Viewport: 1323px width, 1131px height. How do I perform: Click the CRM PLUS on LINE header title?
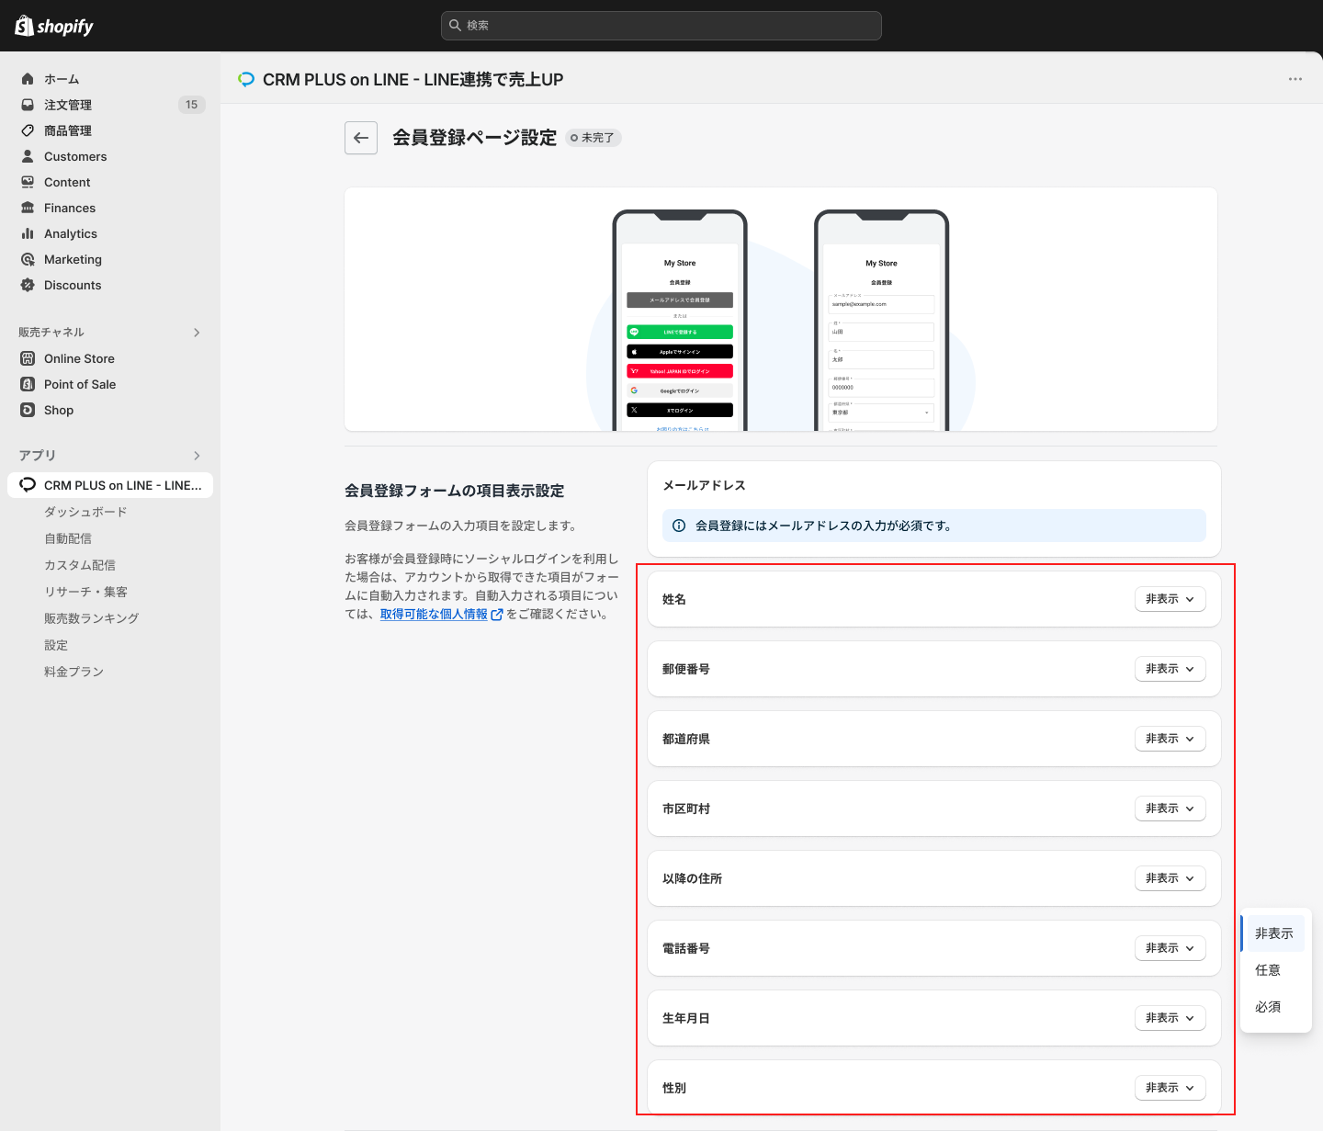point(413,80)
